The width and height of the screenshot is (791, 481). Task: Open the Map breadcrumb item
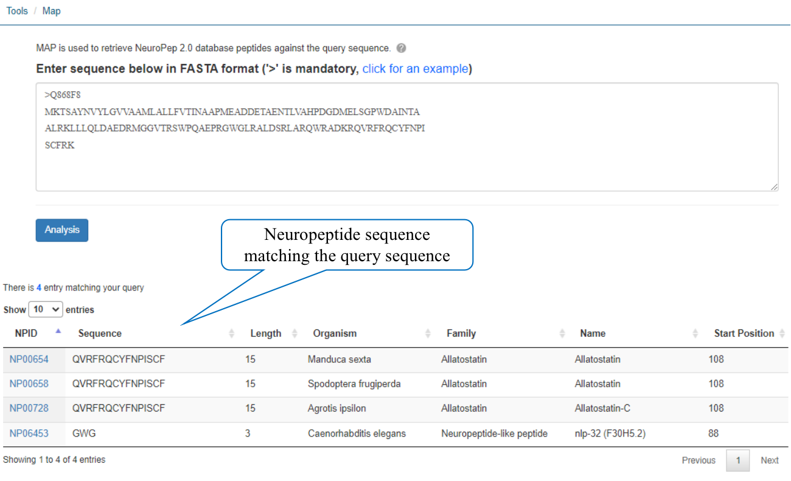coord(52,11)
